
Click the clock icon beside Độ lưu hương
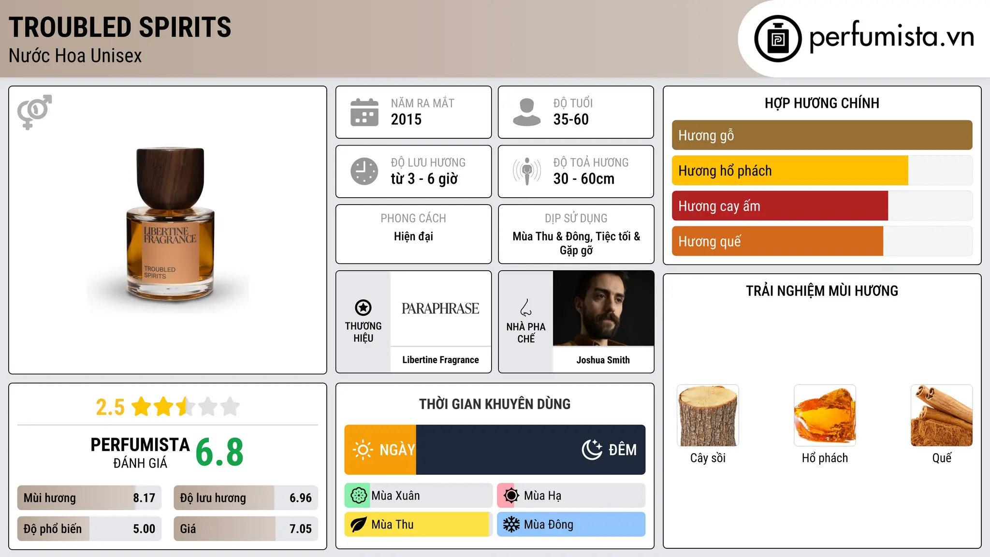[x=364, y=171]
